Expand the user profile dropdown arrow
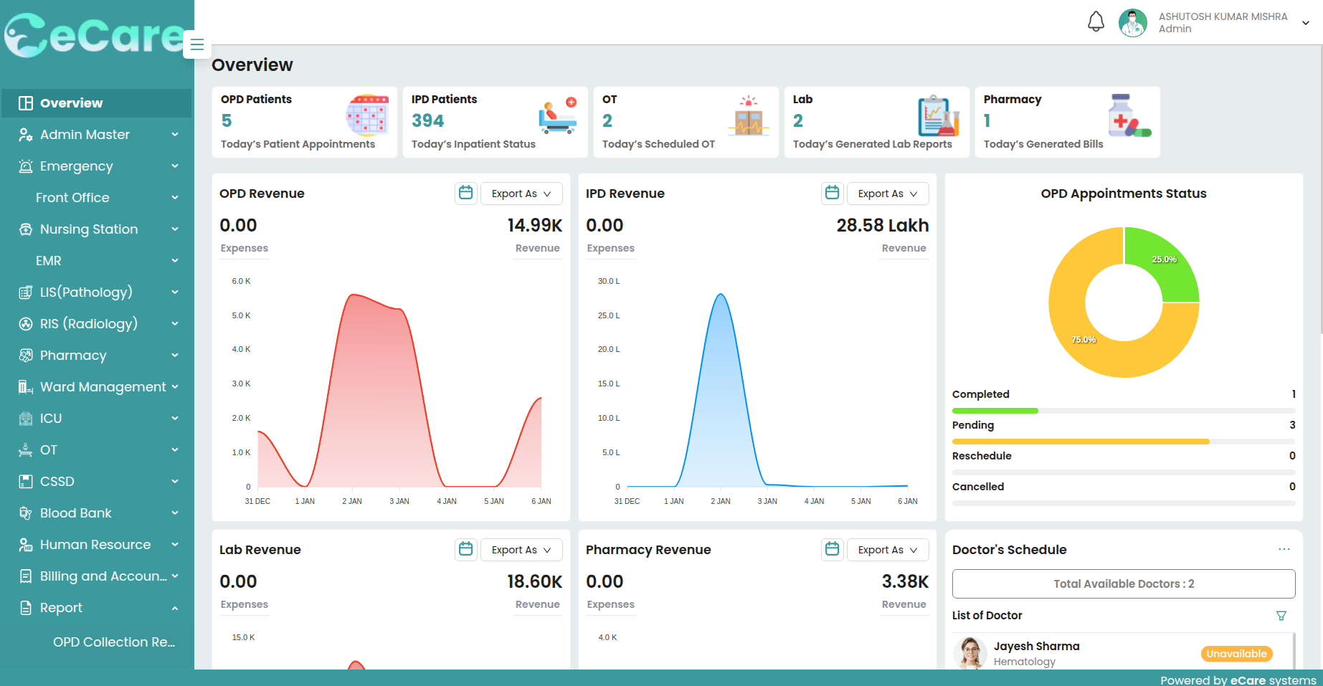The image size is (1323, 686). [1306, 23]
